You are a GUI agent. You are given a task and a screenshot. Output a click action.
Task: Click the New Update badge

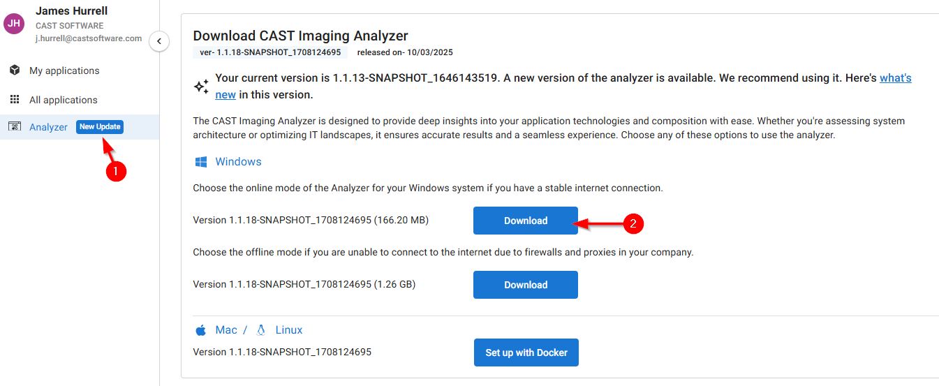pos(100,127)
